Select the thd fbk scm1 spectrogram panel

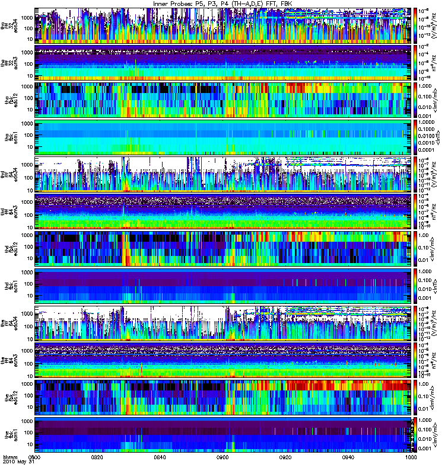click(x=223, y=286)
